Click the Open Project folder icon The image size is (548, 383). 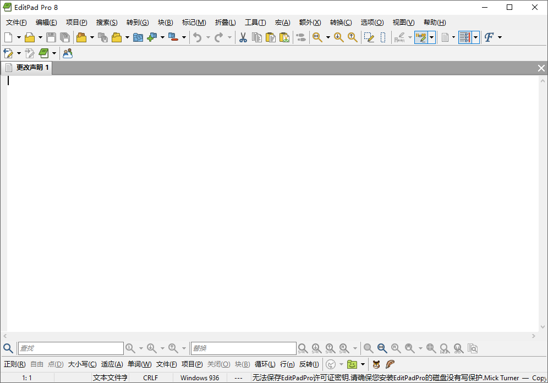coord(81,37)
